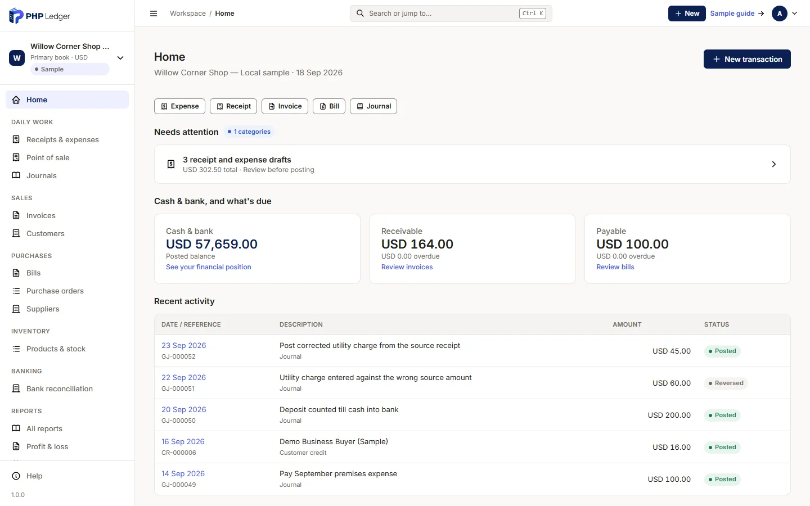Viewport: 810px width, 506px height.
Task: Open the Customers page
Action: 67,233
